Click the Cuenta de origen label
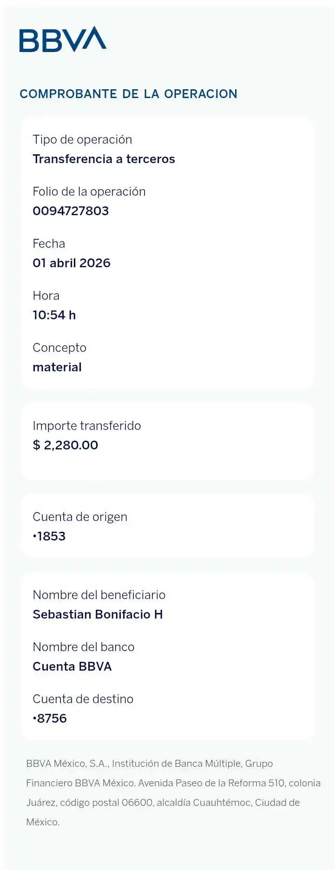This screenshot has height=870, width=335. tap(80, 517)
